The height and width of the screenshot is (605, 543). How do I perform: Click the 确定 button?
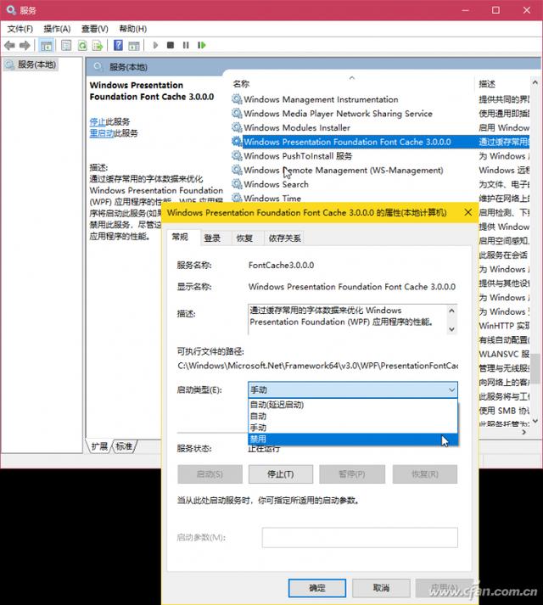[x=317, y=588]
